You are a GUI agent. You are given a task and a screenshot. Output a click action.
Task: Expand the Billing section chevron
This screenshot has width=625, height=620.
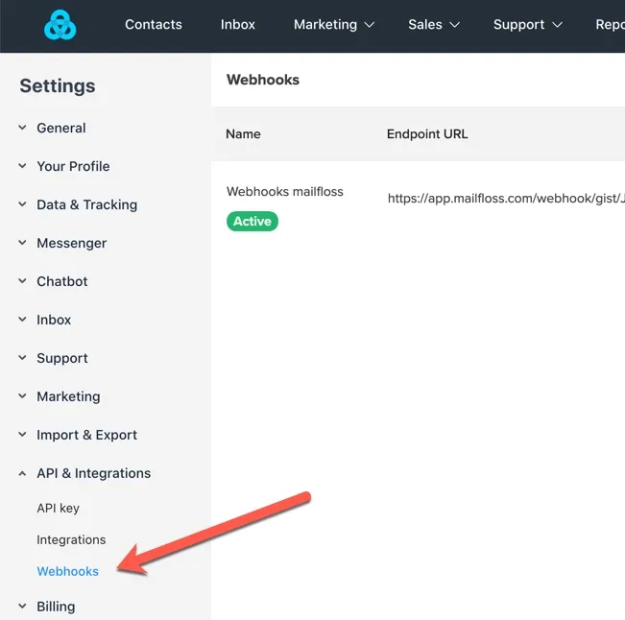tap(22, 607)
